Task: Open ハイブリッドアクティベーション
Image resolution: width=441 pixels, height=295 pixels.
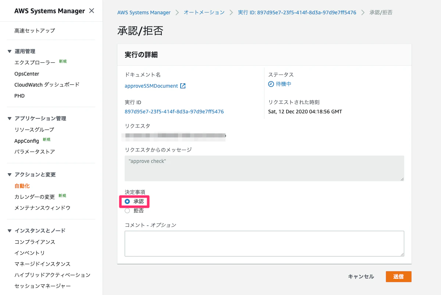Action: tap(52, 275)
